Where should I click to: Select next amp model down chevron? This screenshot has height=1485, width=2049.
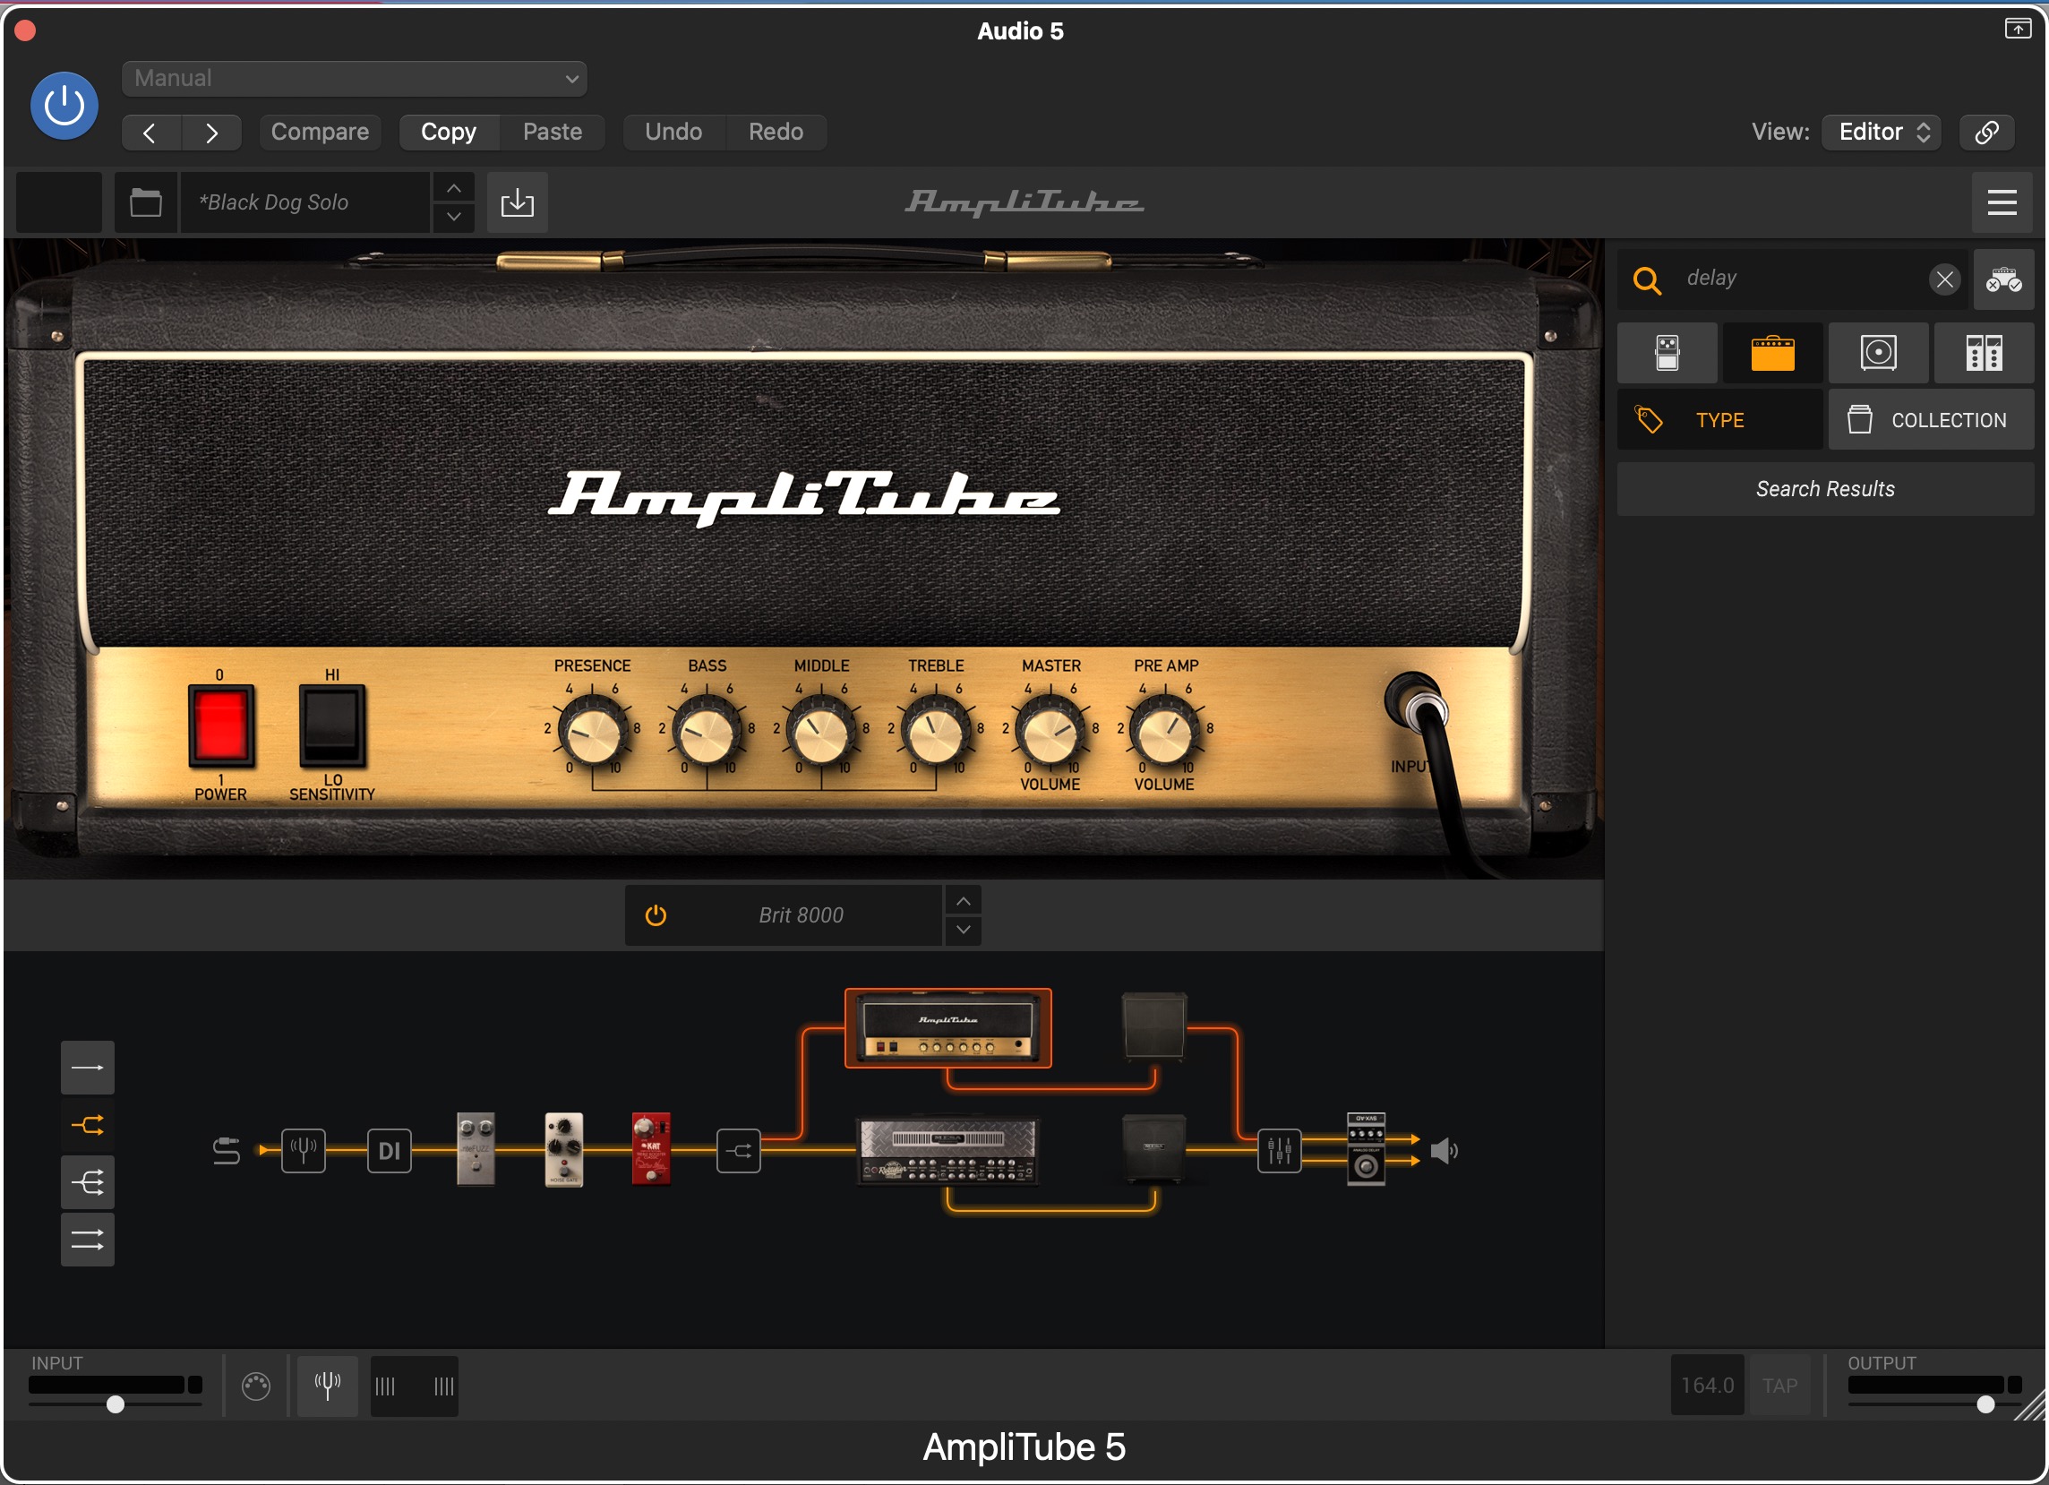963,931
